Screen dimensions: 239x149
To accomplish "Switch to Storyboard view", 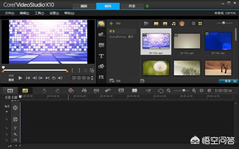I will click(x=10, y=91).
